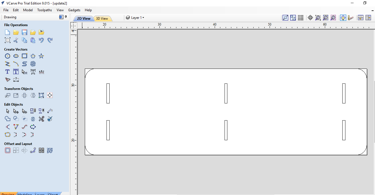Screen dimensions: 375x195
Task: Select the Draw Ellipse tool
Action: pos(16,56)
